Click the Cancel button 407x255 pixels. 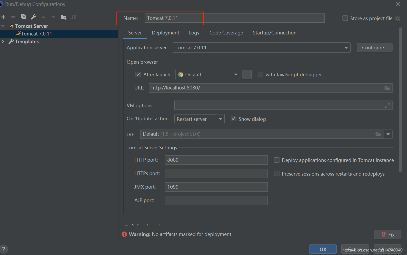coord(355,249)
